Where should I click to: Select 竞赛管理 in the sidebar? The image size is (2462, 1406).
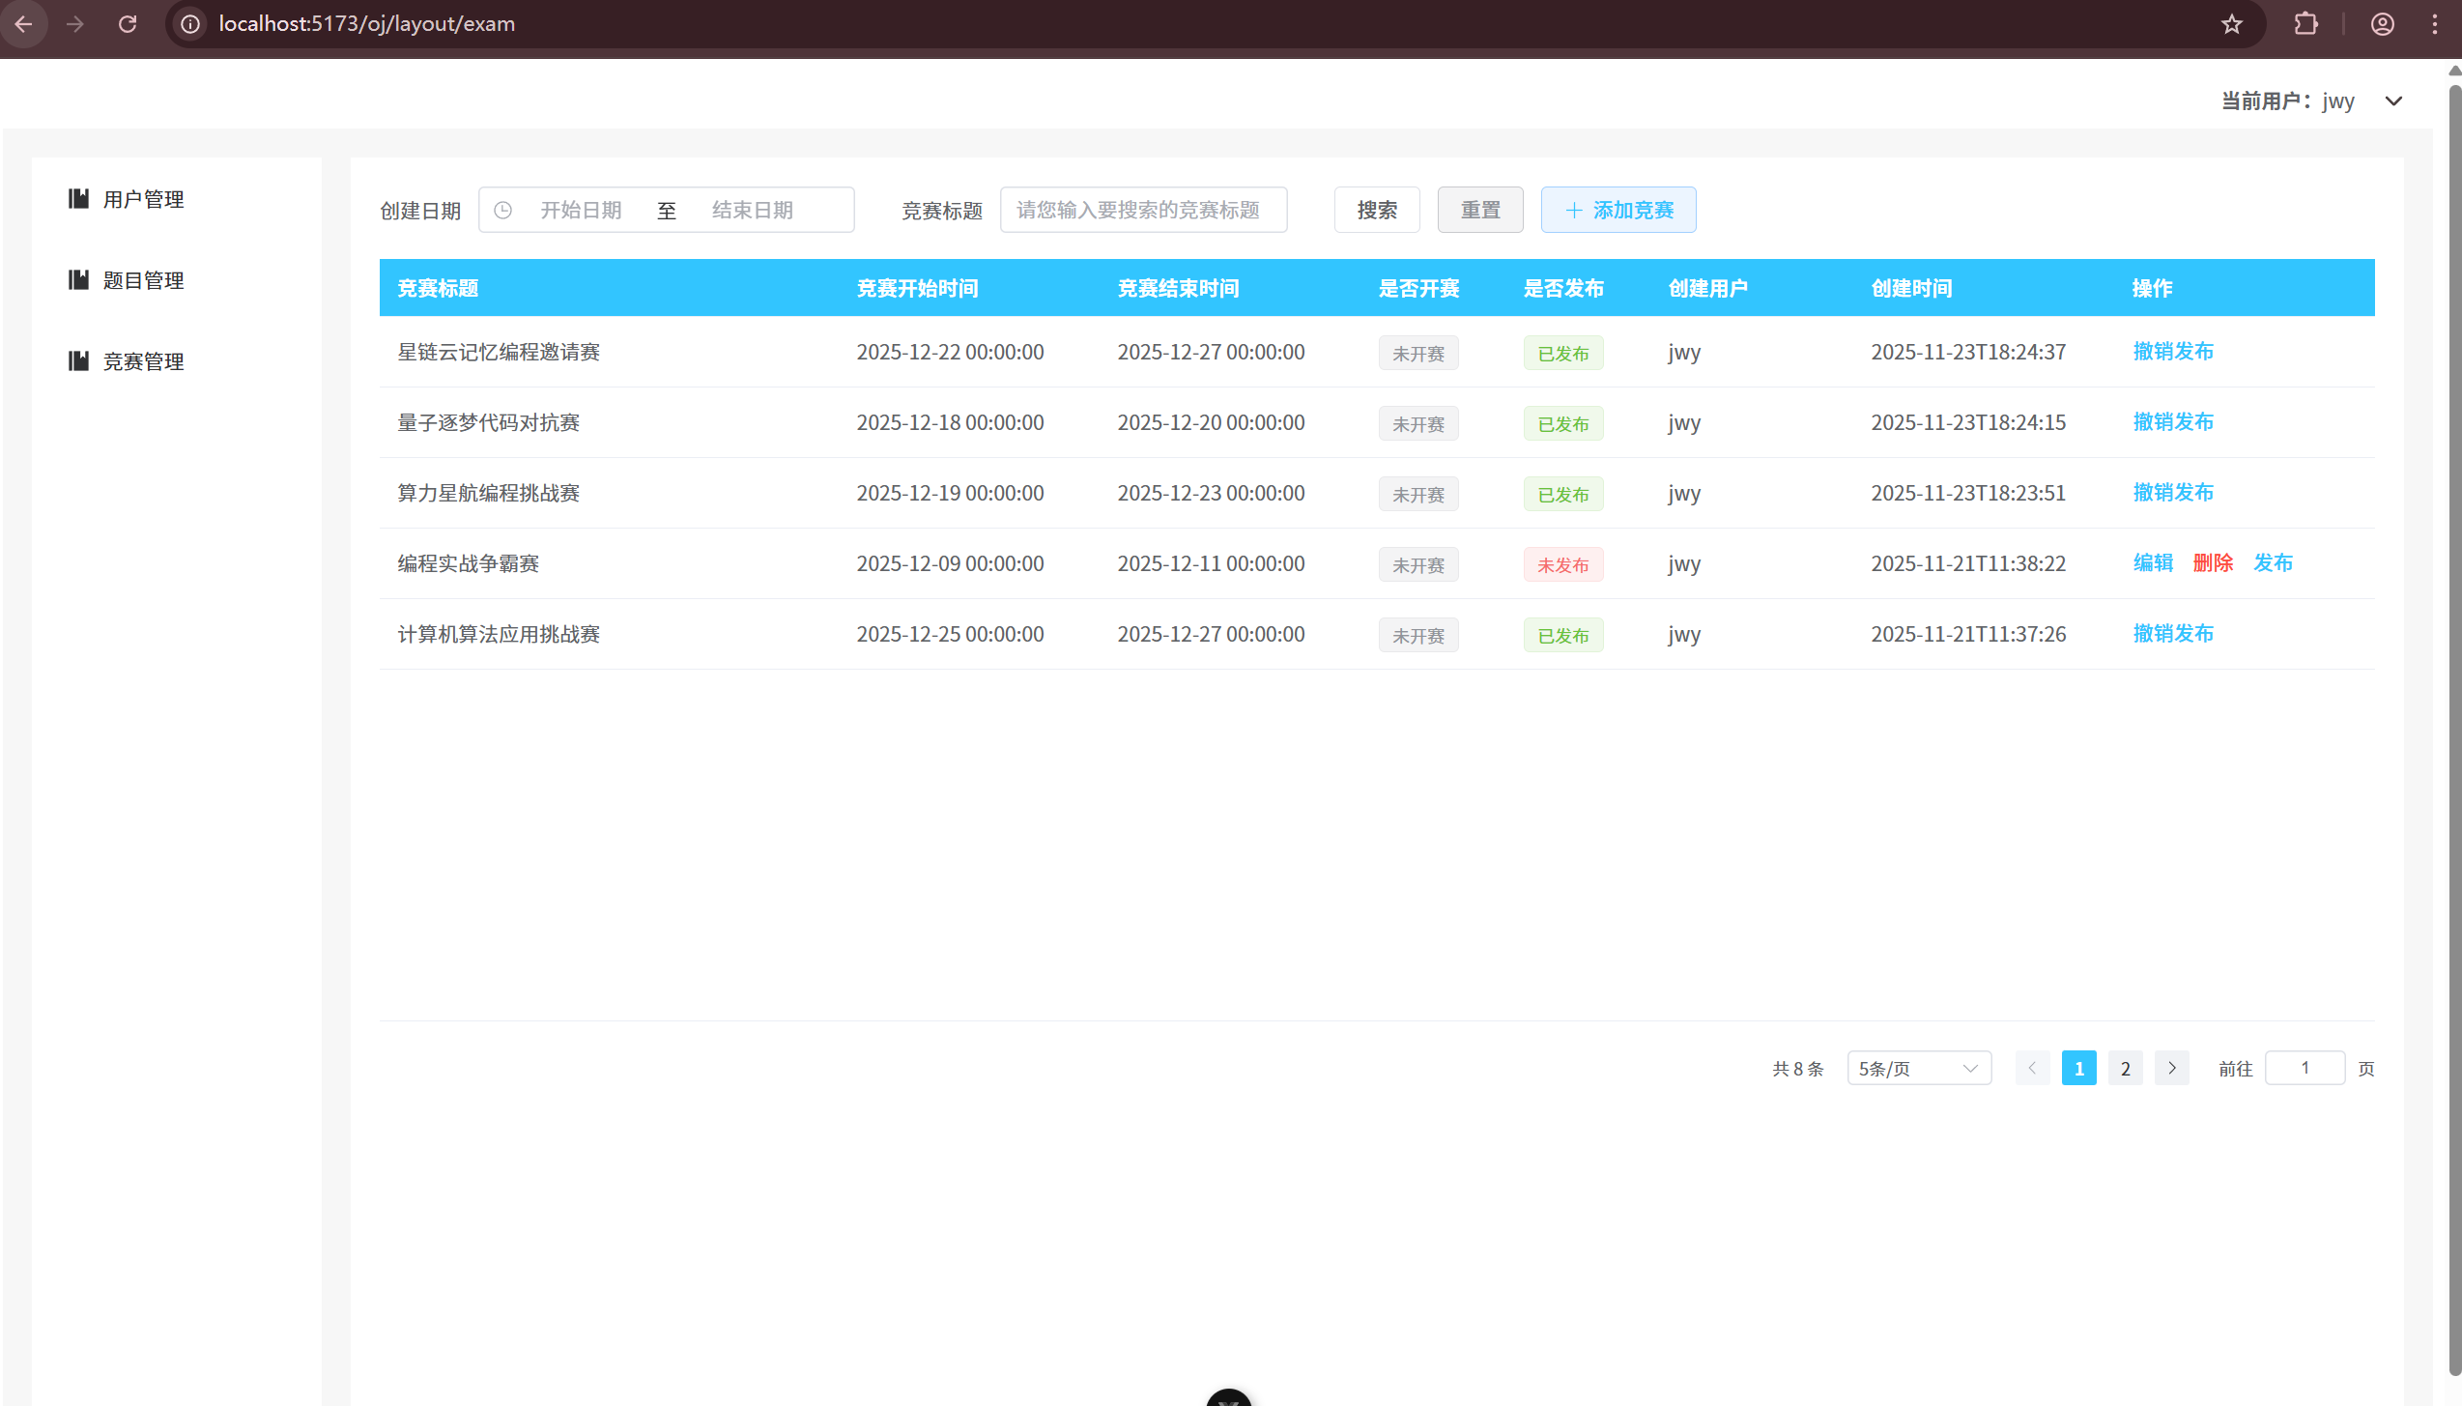143,361
